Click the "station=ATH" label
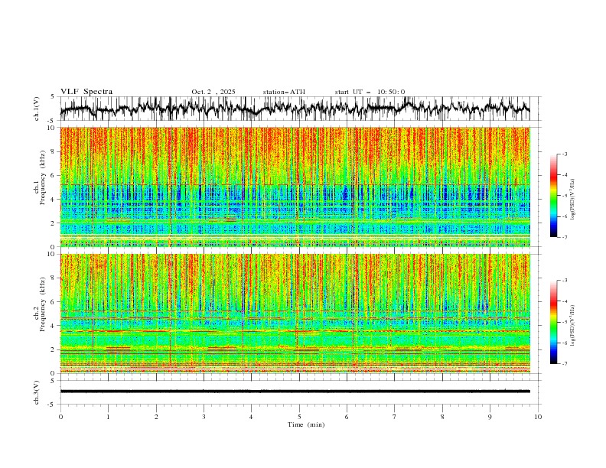Image resolution: width=606 pixels, height=468 pixels. click(284, 92)
